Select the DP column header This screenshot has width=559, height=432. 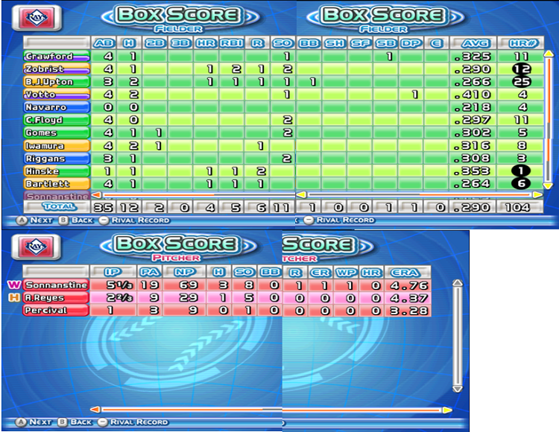411,43
